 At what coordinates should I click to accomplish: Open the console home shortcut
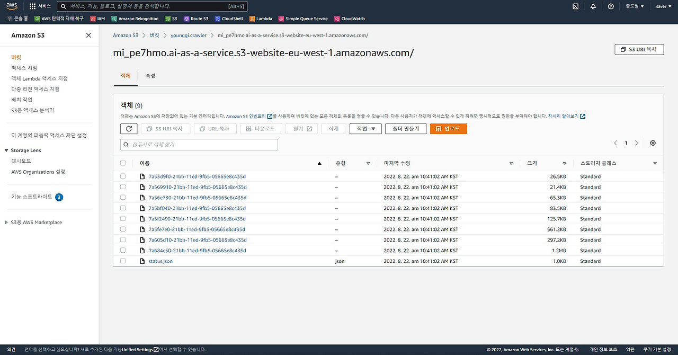[x=18, y=19]
